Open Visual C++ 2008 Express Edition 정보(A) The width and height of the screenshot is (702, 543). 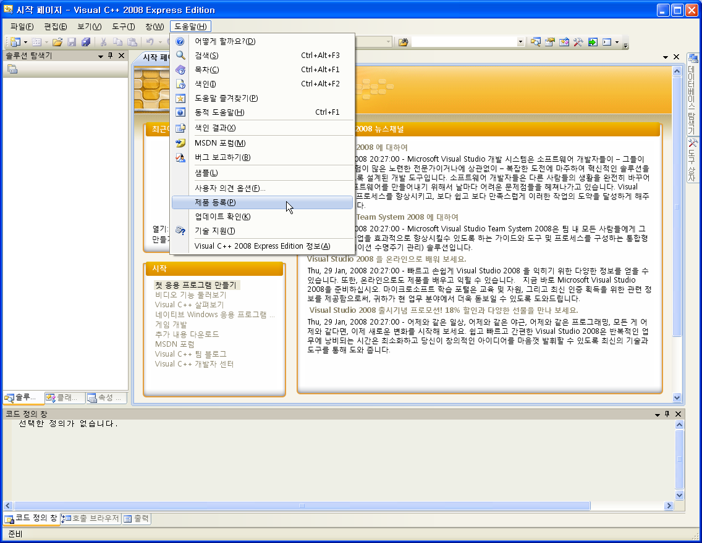pos(262,246)
